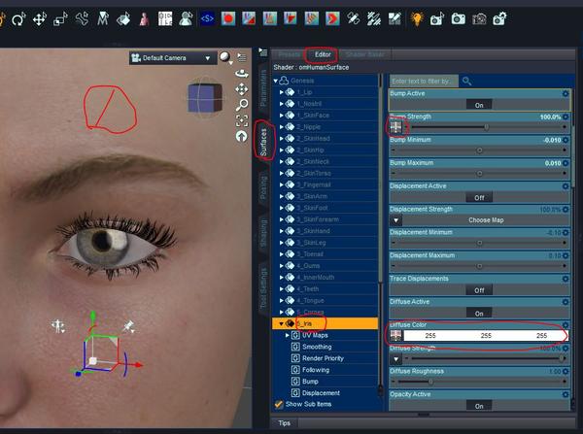The width and height of the screenshot is (583, 434).
Task: Toggle the Trace Displacements Off button
Action: (x=479, y=290)
